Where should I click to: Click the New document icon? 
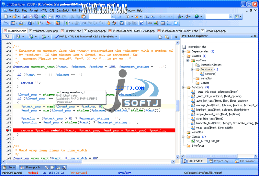tap(6, 16)
